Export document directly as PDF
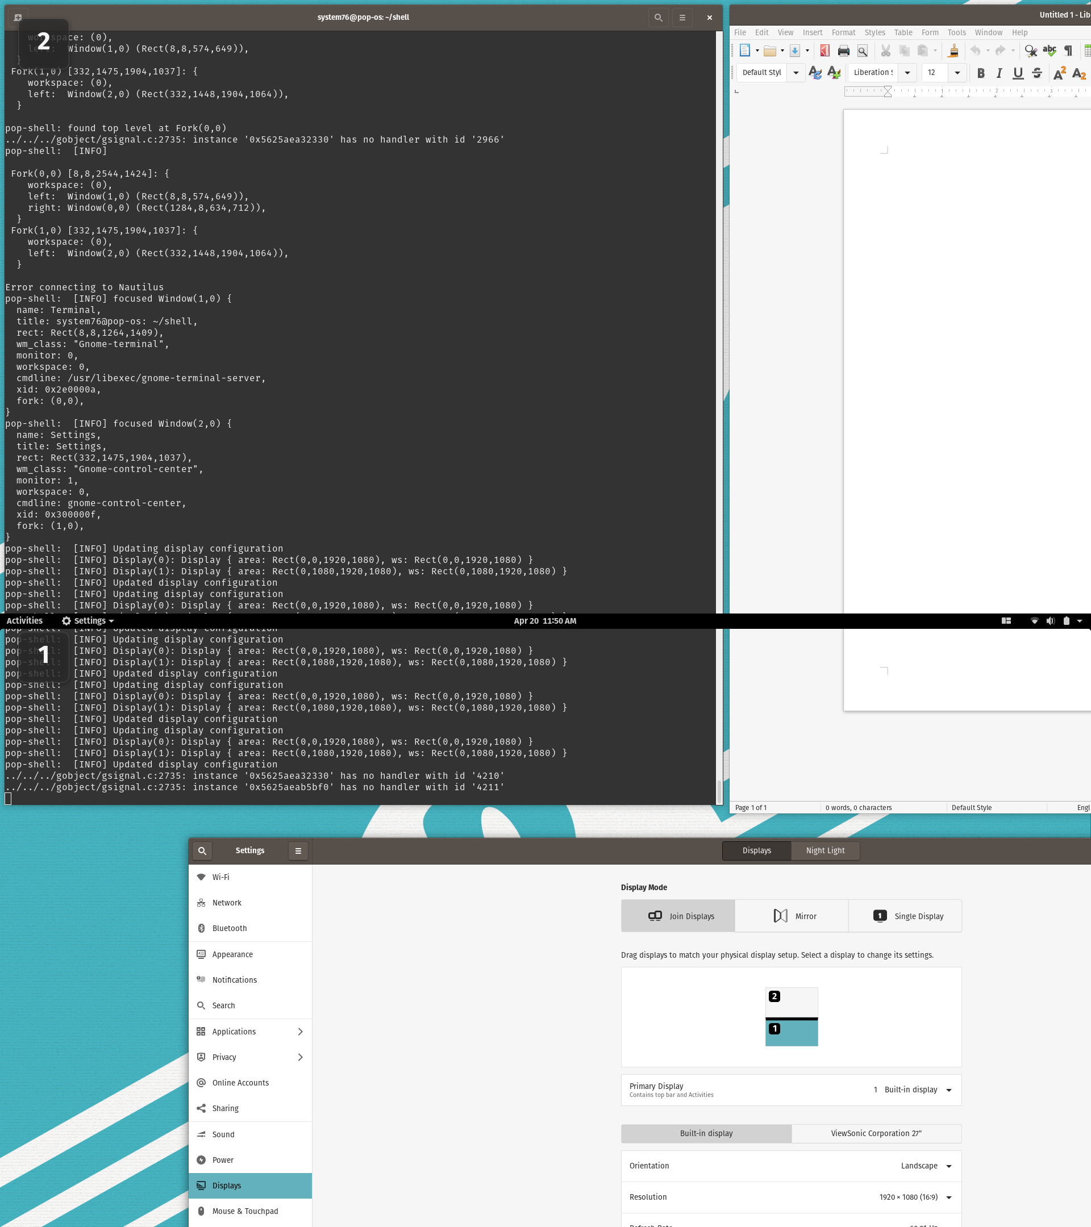Image resolution: width=1091 pixels, height=1227 pixels. [x=825, y=51]
